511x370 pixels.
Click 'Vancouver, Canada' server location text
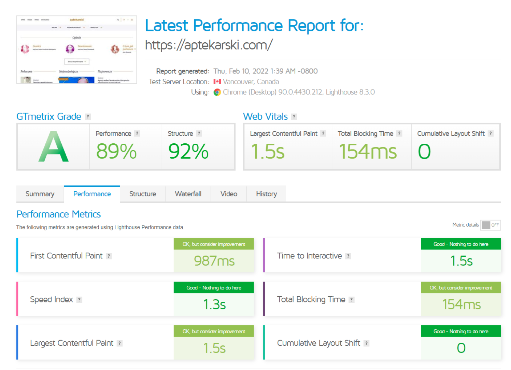(251, 82)
